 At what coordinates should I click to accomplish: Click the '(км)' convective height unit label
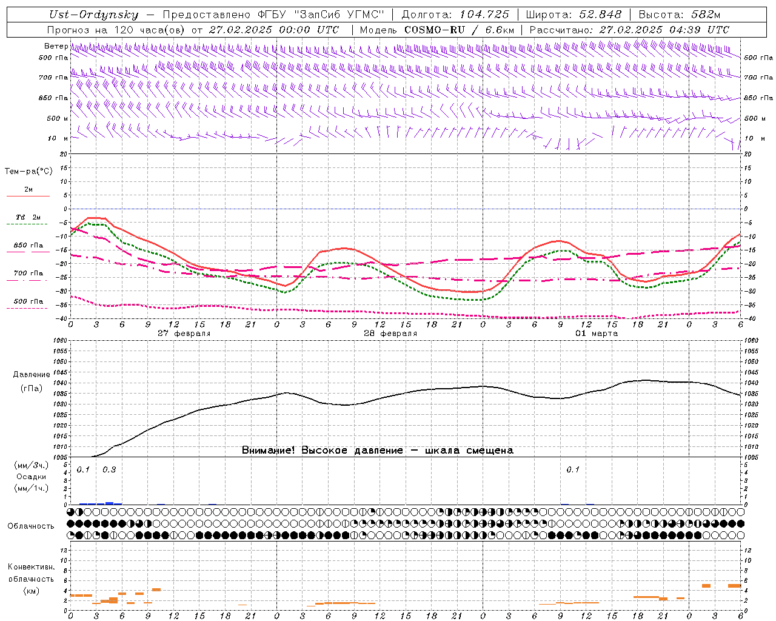pyautogui.click(x=32, y=591)
